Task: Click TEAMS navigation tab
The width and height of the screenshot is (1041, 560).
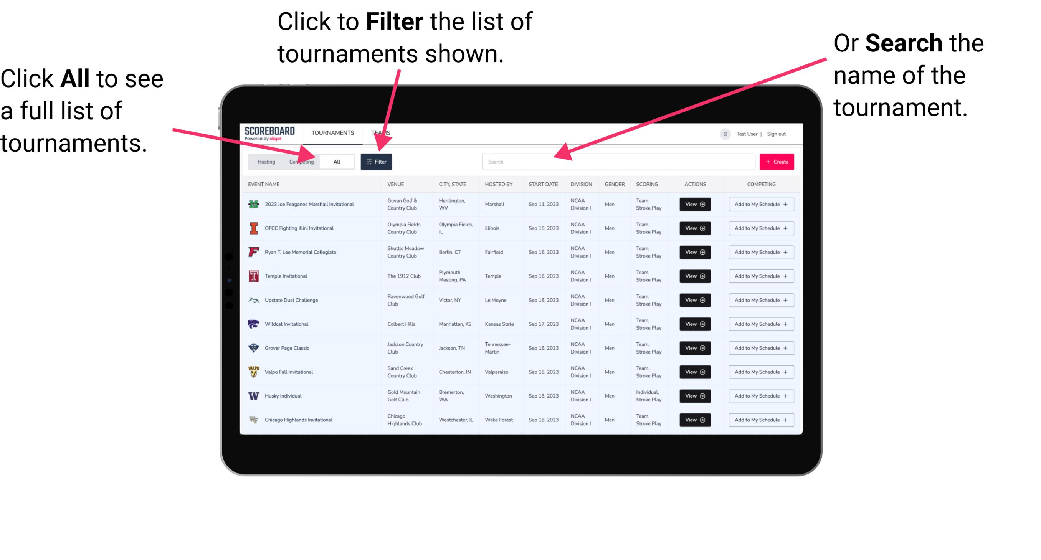Action: pos(381,132)
